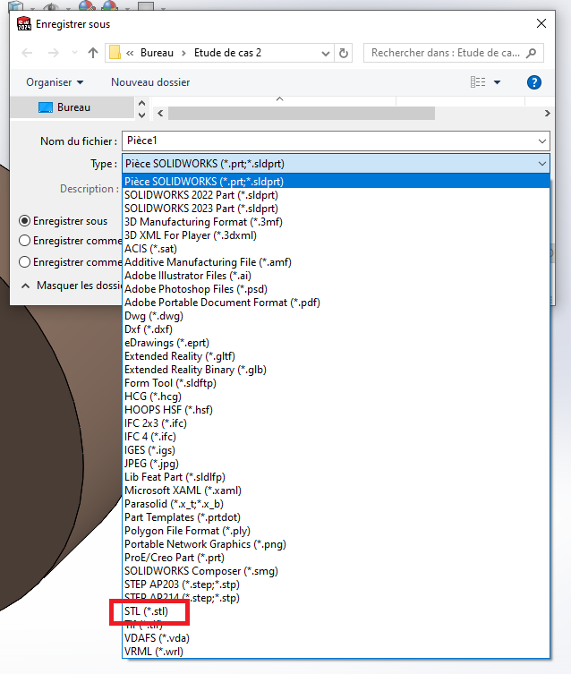Select Polygon File Format (*.ply)
This screenshot has width=571, height=674.
(x=336, y=531)
